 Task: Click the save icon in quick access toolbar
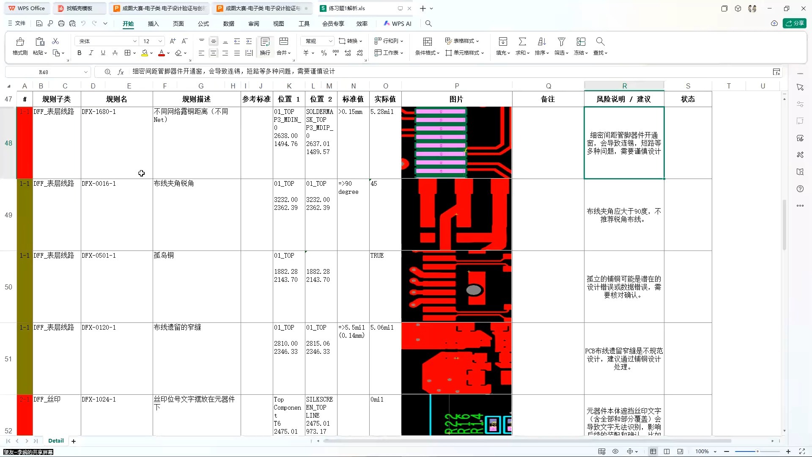coord(39,24)
